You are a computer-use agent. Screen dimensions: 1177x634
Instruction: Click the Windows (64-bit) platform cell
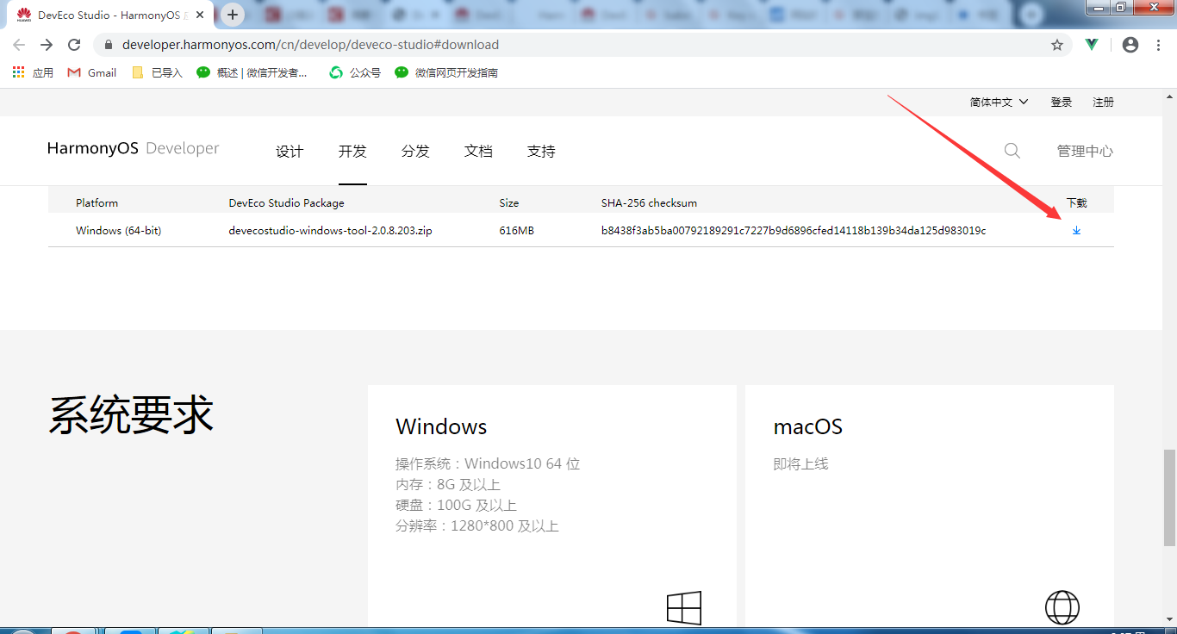[x=119, y=230]
